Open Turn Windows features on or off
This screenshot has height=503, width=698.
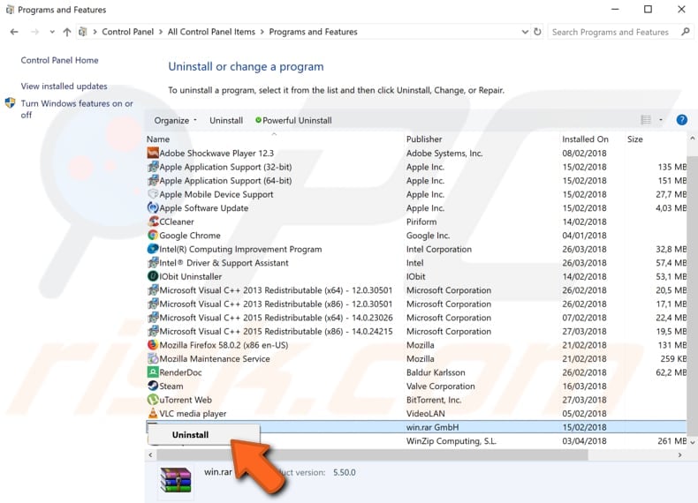77,109
